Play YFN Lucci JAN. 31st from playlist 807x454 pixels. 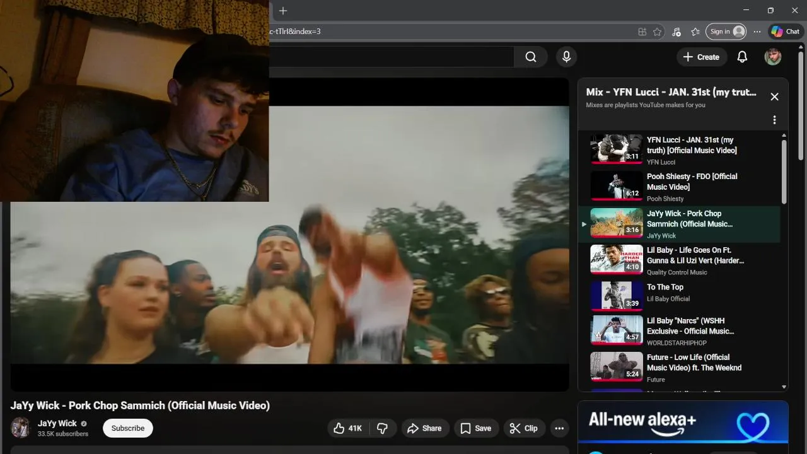(x=679, y=150)
